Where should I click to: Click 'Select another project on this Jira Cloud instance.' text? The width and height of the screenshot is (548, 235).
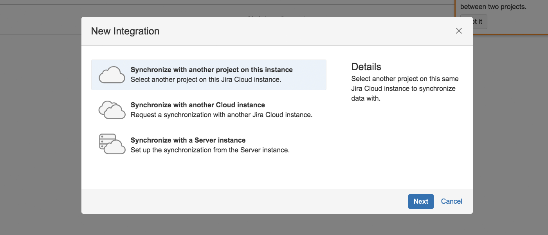pyautogui.click(x=206, y=80)
